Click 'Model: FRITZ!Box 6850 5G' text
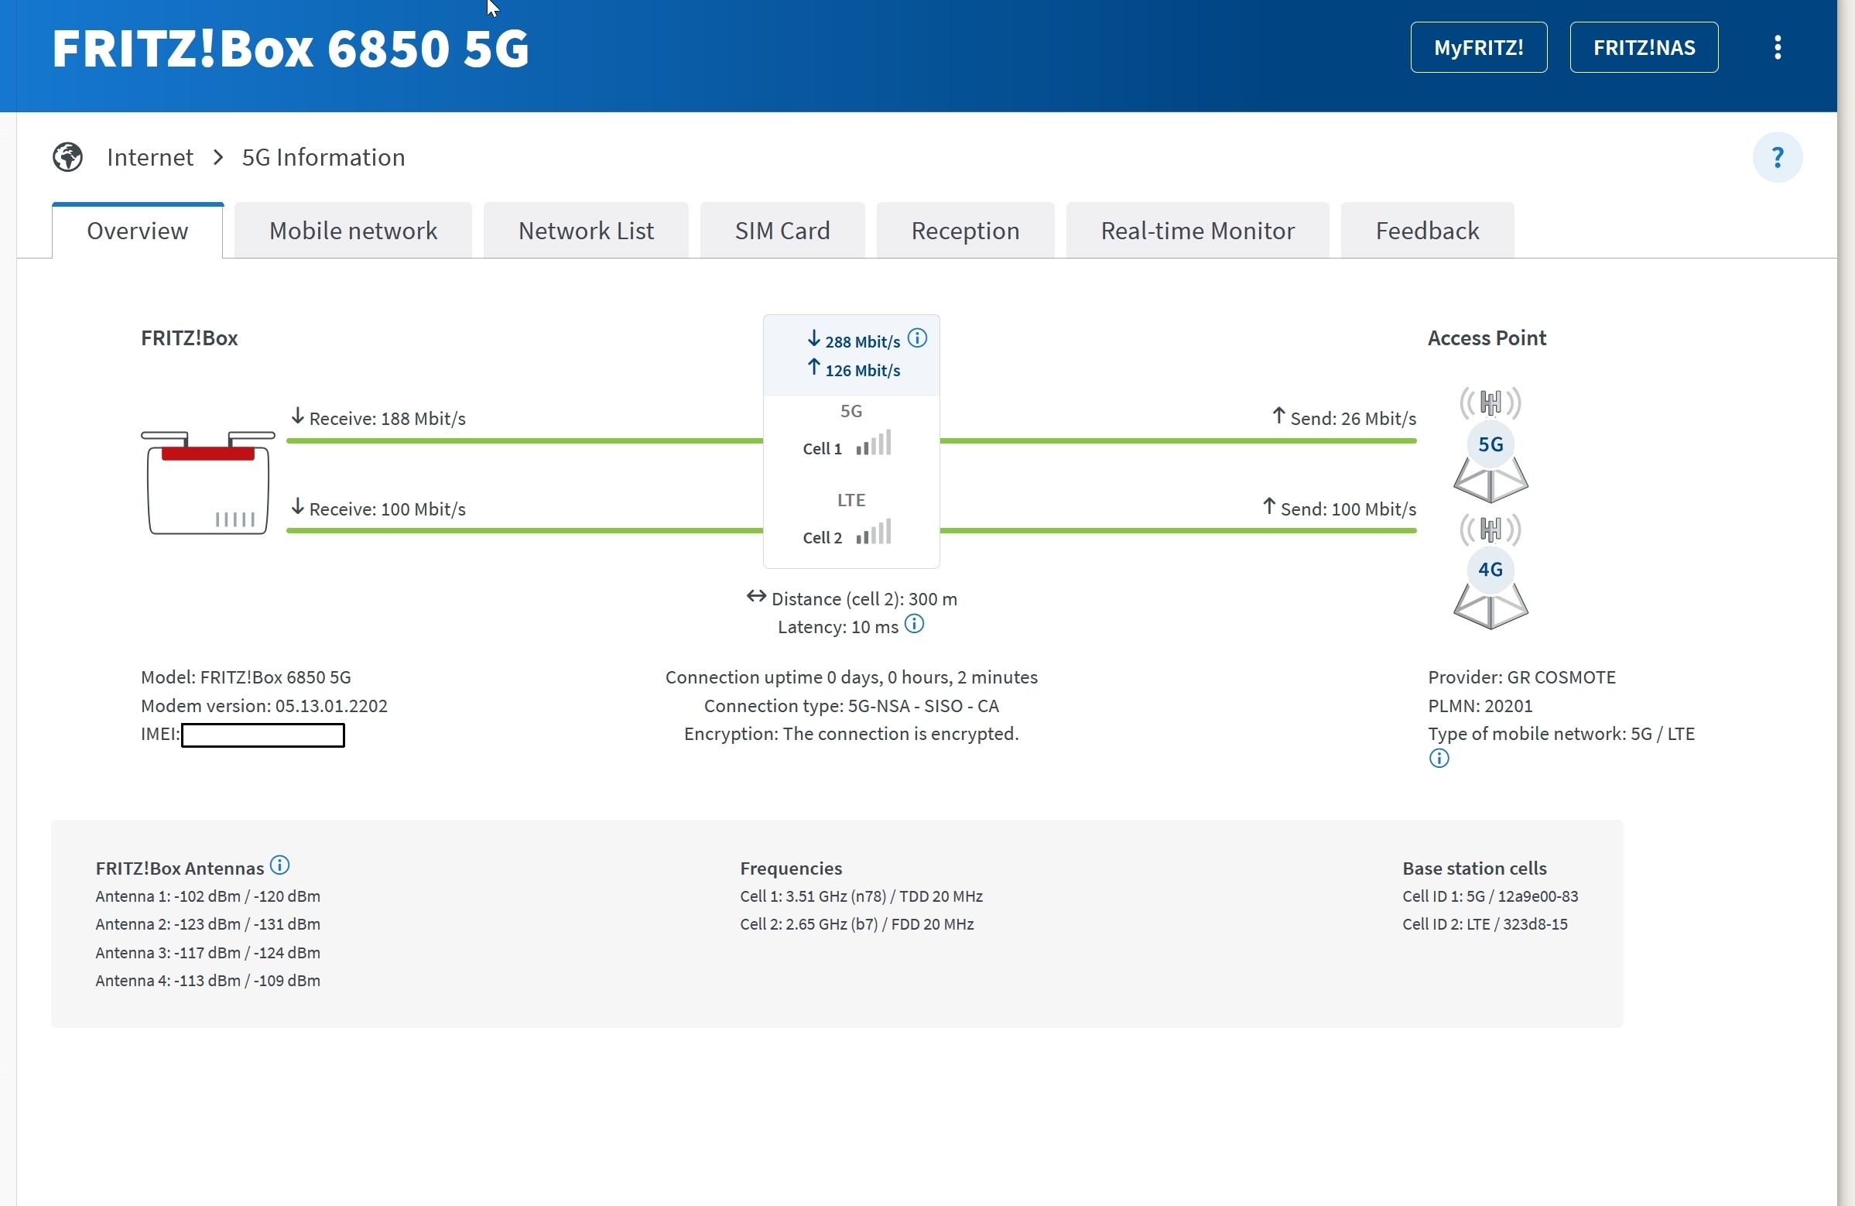The height and width of the screenshot is (1206, 1855). tap(246, 677)
